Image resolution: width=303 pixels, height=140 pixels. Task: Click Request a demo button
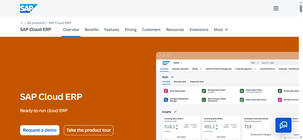pyautogui.click(x=40, y=130)
